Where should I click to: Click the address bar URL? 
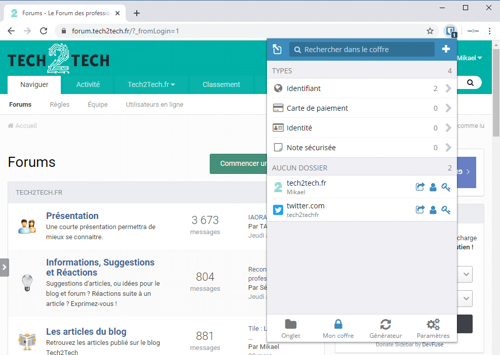[125, 31]
